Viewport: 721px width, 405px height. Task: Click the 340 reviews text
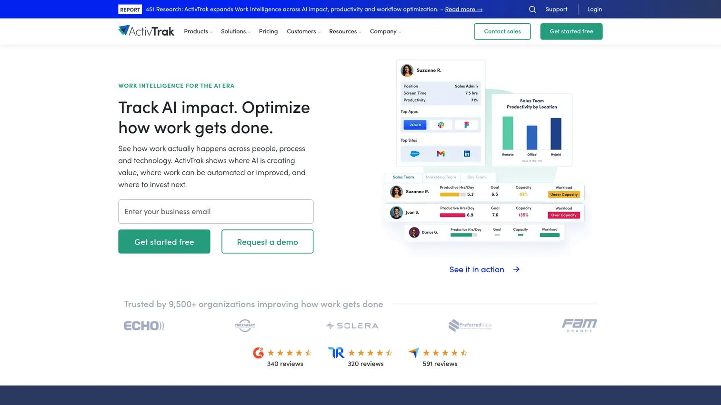(285, 364)
